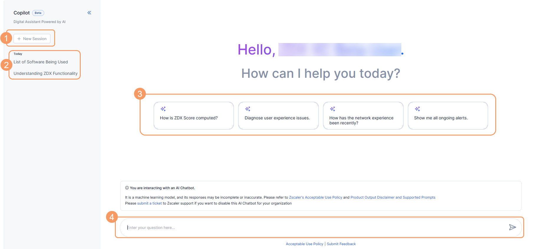Viewport: 538px width, 249px height.
Task: Click the plus icon in New Session
Action: click(x=19, y=39)
